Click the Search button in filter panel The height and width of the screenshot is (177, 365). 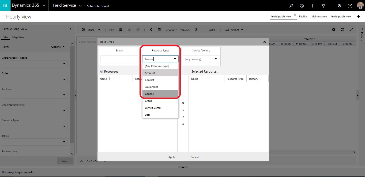65,161
